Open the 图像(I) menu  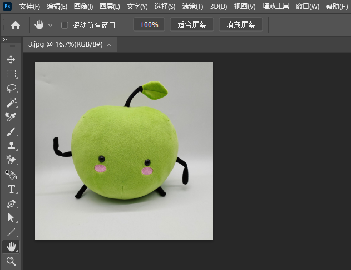[x=83, y=7]
